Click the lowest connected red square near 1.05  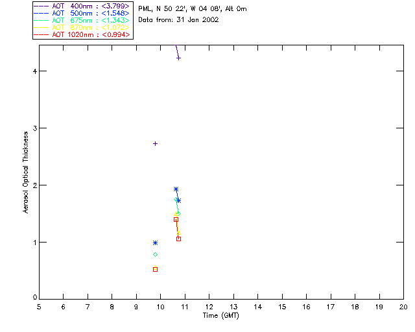pyautogui.click(x=179, y=239)
